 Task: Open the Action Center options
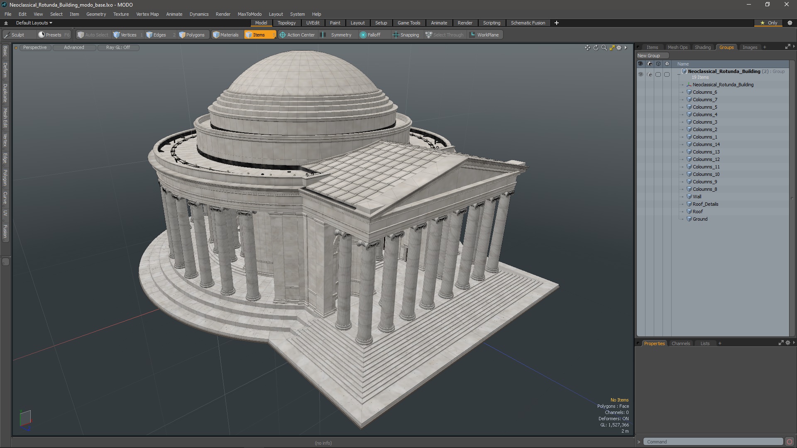point(297,35)
